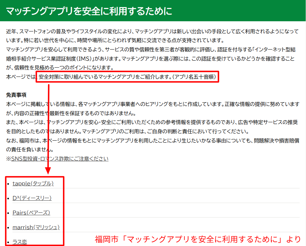This screenshot has width=306, height=246.
Task: Click the heading マッチングアプリを安全に利用するために
Action: 89,11
